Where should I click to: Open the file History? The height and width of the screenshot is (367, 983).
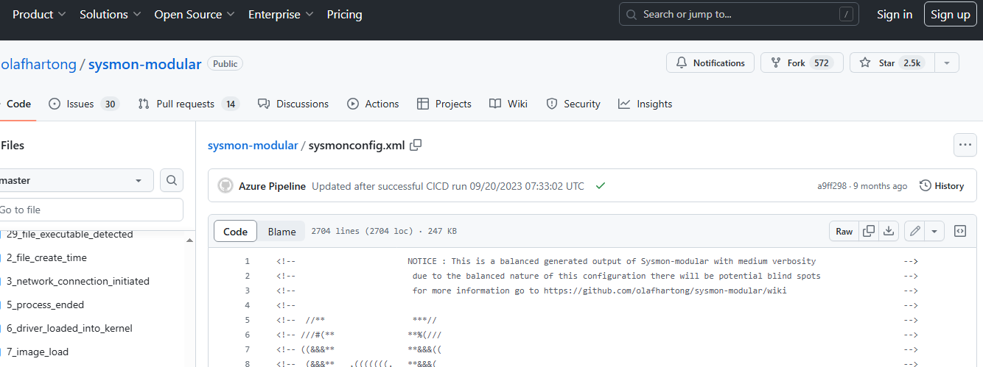[942, 186]
